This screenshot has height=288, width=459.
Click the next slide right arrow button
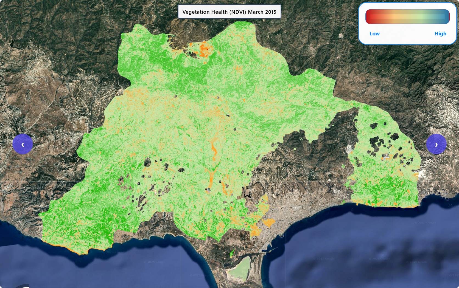[x=436, y=144]
